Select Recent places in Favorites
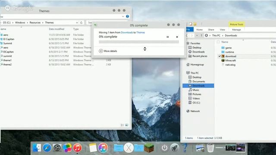This screenshot has width=276, height=155. click(198, 56)
